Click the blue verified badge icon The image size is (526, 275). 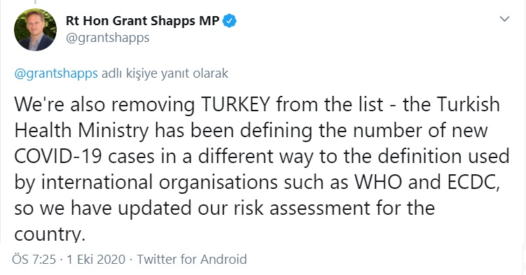click(x=230, y=21)
